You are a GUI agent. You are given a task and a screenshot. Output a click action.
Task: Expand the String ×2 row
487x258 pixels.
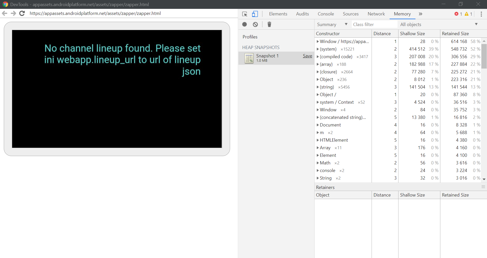point(318,178)
